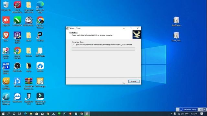Switch to the Setup installer taskbar button
The height and width of the screenshot is (116, 207).
[87, 114]
